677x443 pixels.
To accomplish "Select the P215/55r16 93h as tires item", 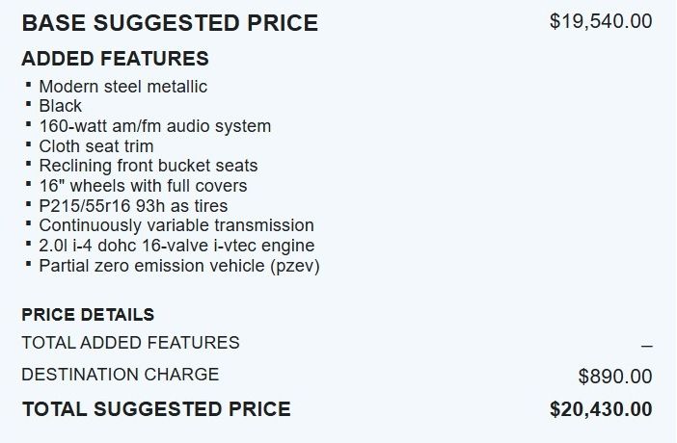I will coord(133,206).
